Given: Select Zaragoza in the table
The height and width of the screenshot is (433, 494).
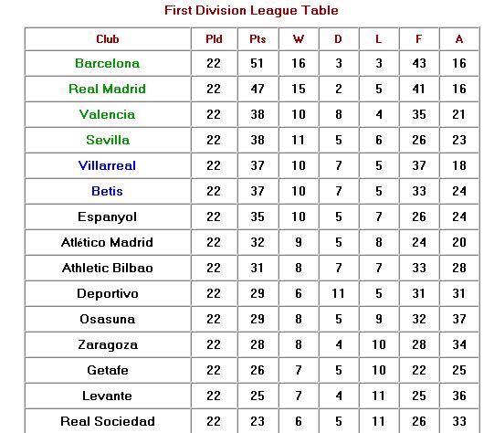Looking at the screenshot, I should click(108, 344).
